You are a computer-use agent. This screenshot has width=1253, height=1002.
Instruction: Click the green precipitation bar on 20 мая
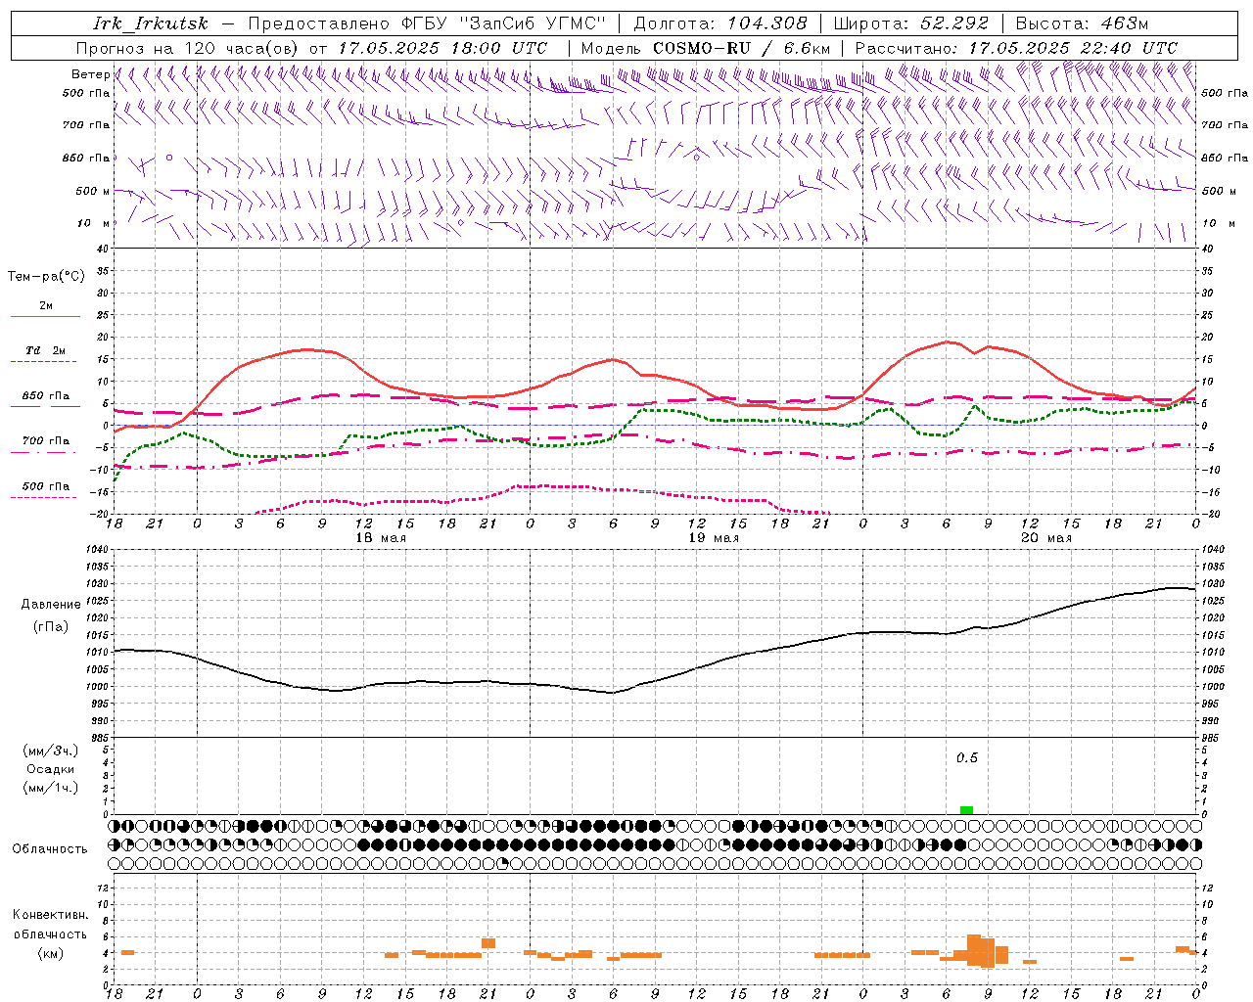(967, 810)
